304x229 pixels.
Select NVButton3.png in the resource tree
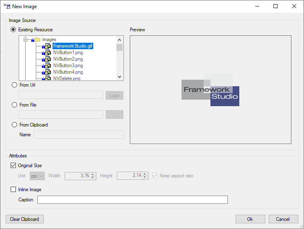[x=68, y=65]
